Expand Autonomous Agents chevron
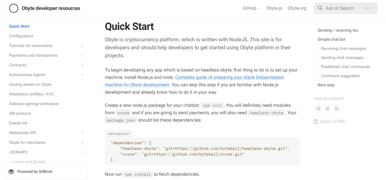The height and width of the screenshot is (180, 386). coord(82,75)
